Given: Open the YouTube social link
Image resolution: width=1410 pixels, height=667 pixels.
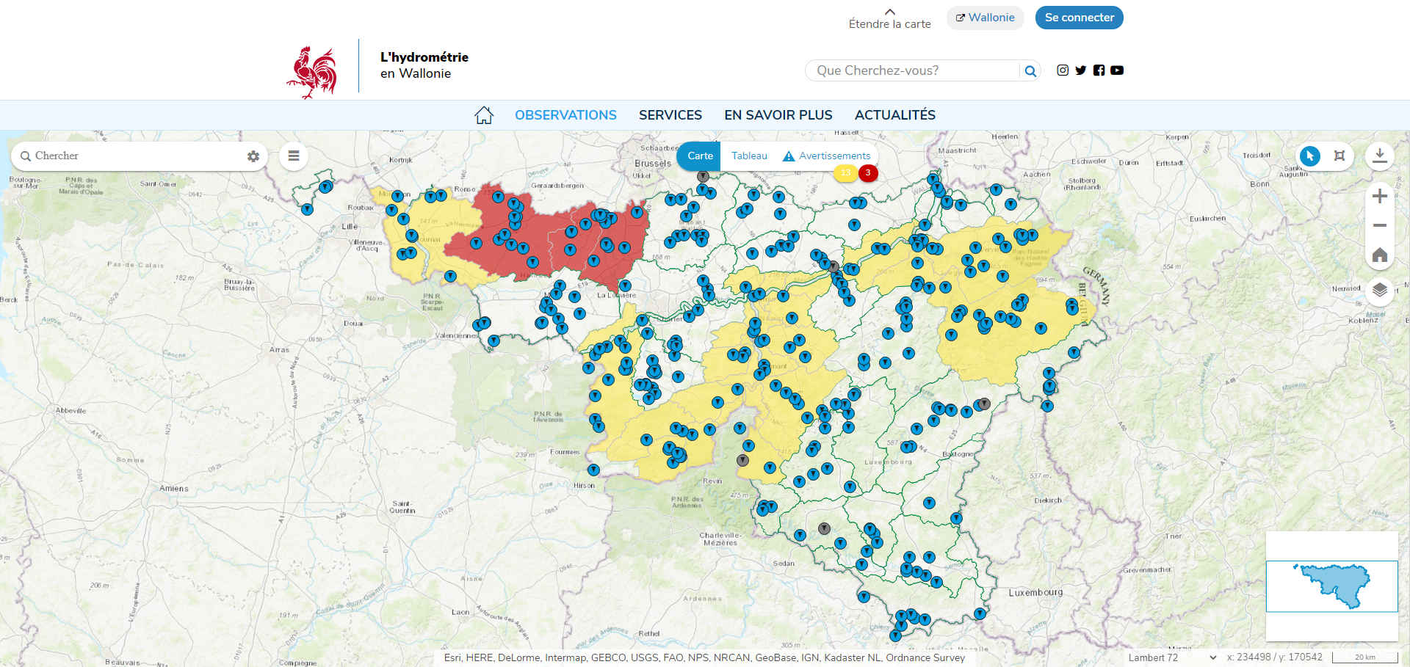Looking at the screenshot, I should coord(1117,70).
